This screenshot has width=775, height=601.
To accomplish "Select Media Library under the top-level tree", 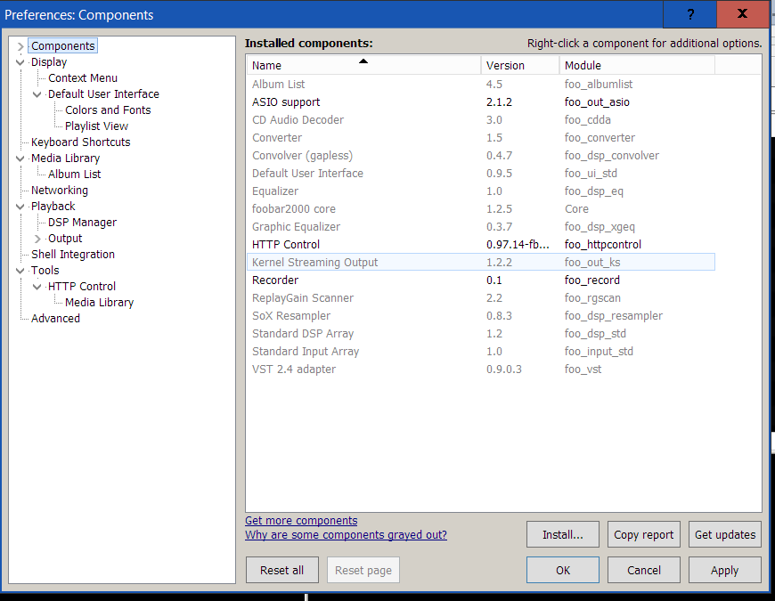I will click(x=65, y=158).
